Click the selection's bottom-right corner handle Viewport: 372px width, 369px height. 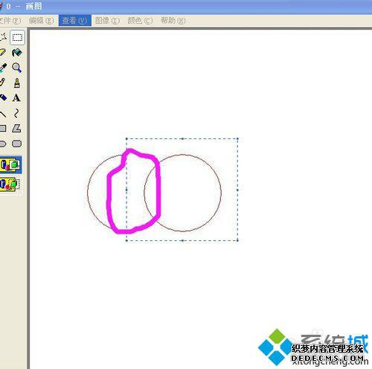tap(237, 240)
